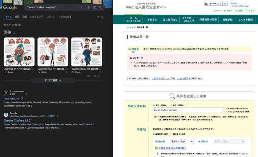258x157 pixels.
Task: Open the 都道府県 dropdown
Action: [182, 141]
